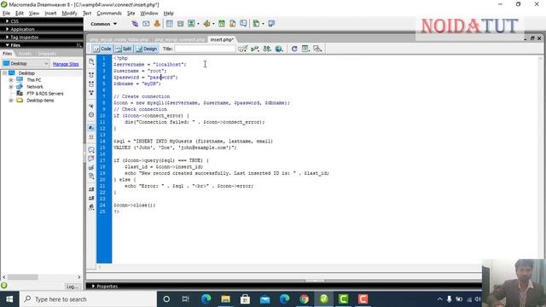Collapse Full Tag in coding toolbar

click(x=91, y=75)
